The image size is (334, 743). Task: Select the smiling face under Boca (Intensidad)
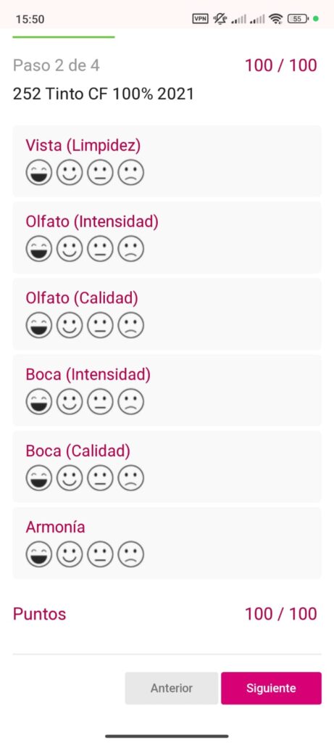[x=70, y=402]
